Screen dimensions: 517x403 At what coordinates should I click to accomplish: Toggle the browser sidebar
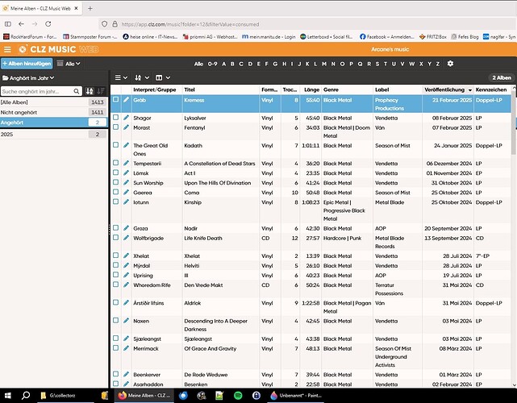pyautogui.click(x=8, y=23)
